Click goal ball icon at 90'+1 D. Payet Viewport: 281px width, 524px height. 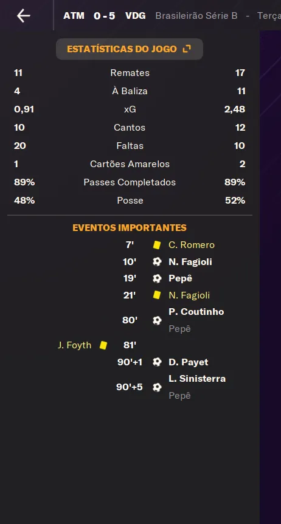pos(157,362)
